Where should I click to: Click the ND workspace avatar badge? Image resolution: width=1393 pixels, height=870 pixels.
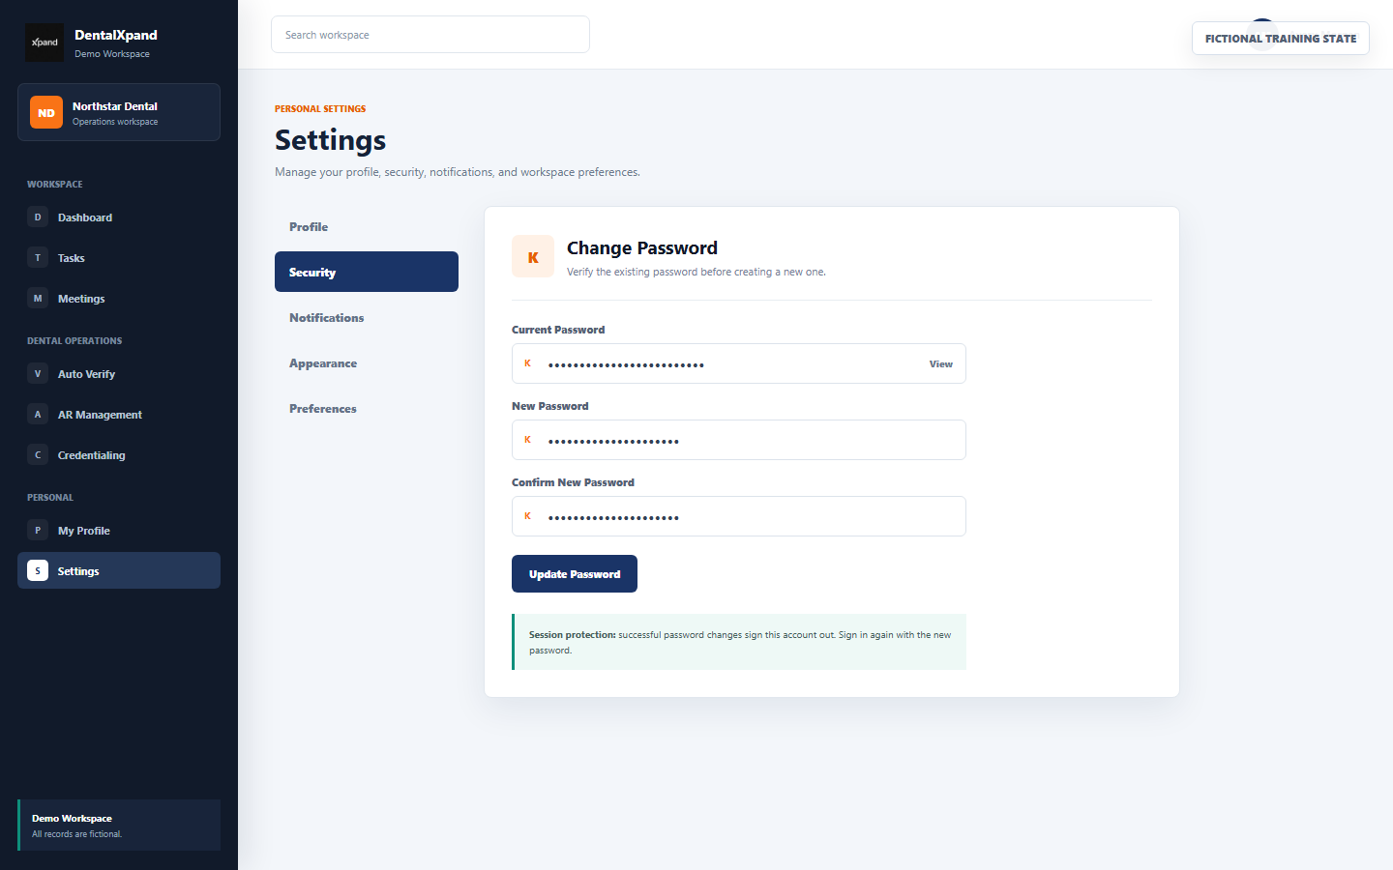(x=46, y=112)
